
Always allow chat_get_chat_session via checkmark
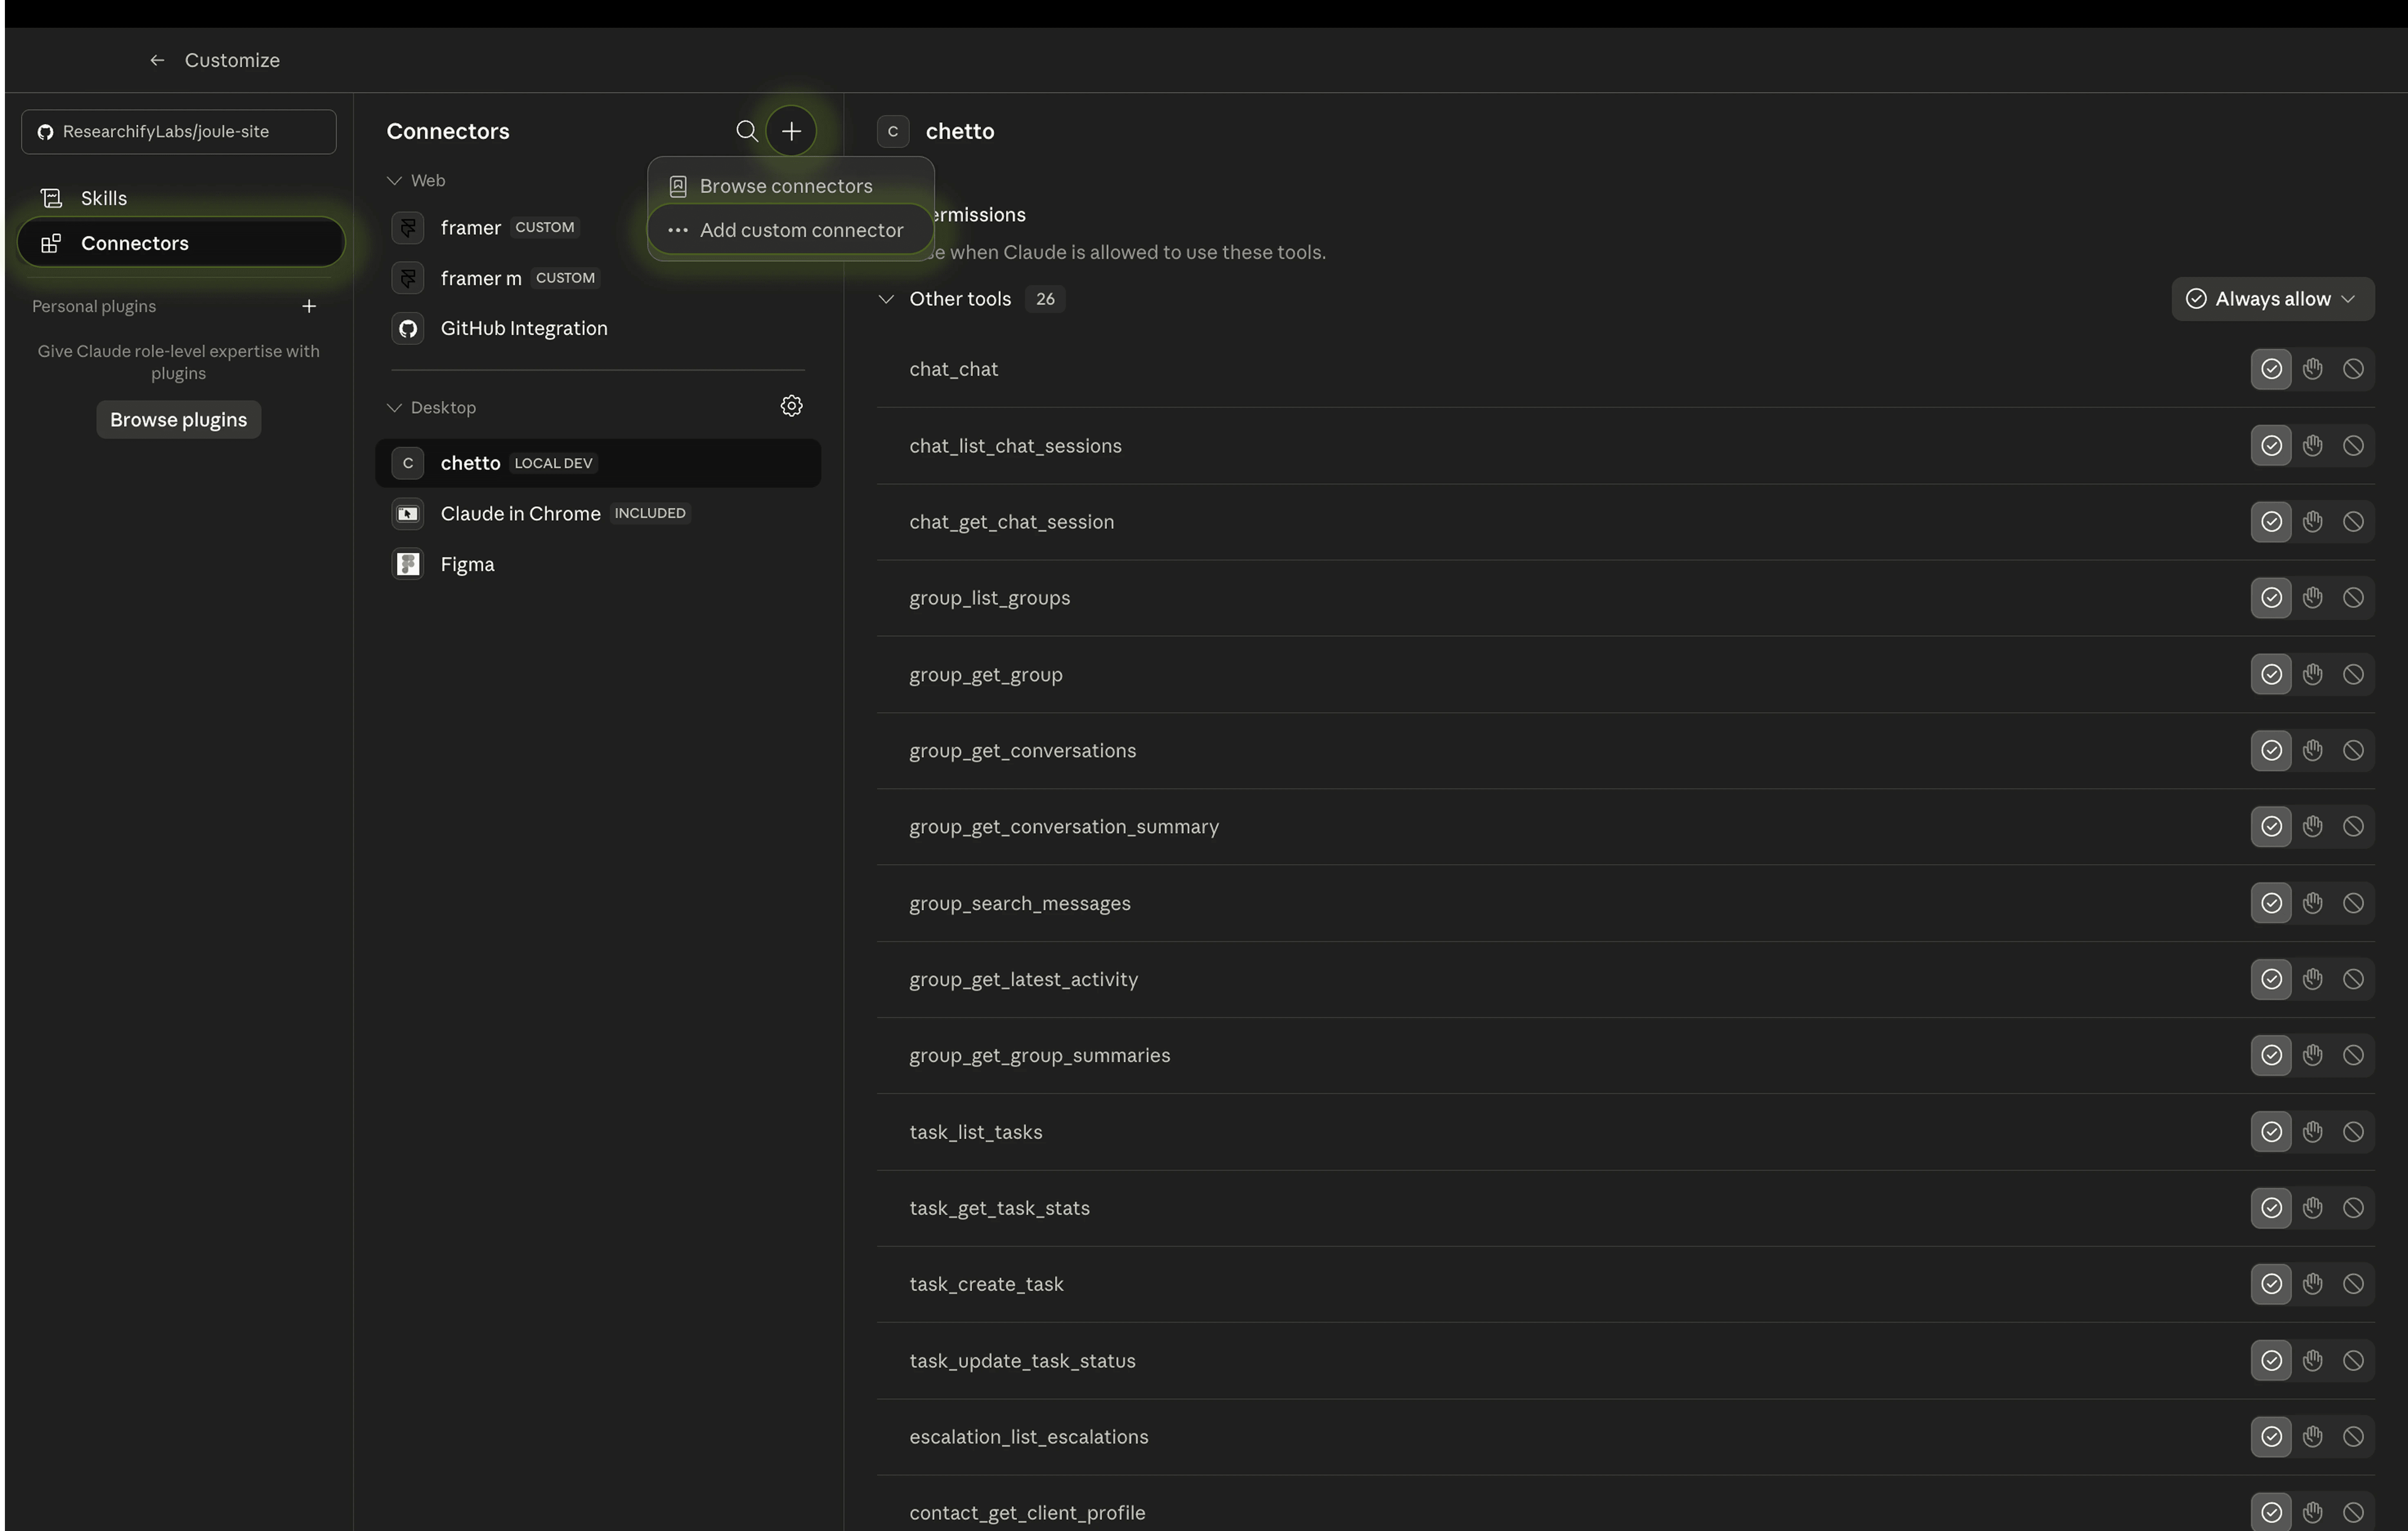point(2271,522)
